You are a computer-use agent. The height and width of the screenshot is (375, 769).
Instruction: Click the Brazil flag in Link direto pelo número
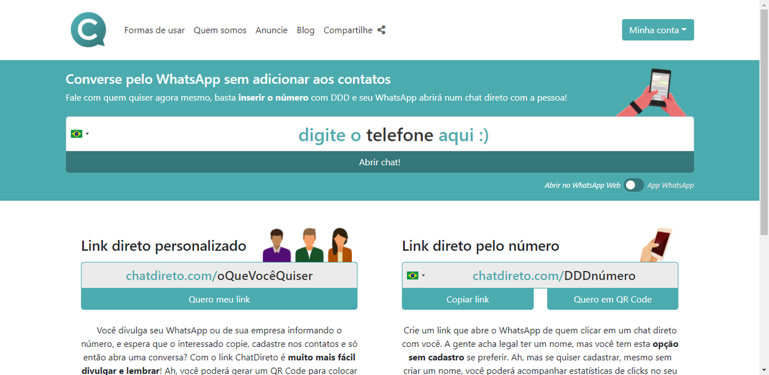click(413, 275)
